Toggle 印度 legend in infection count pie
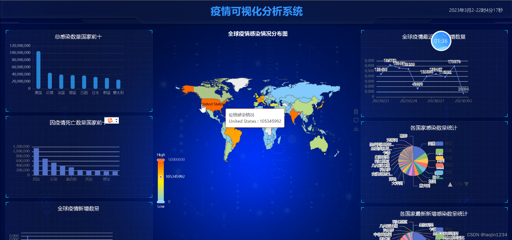The width and height of the screenshot is (512, 240). (x=444, y=151)
